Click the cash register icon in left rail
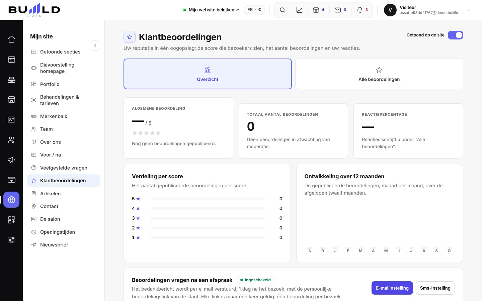This screenshot has width=482, height=301. pos(11,80)
